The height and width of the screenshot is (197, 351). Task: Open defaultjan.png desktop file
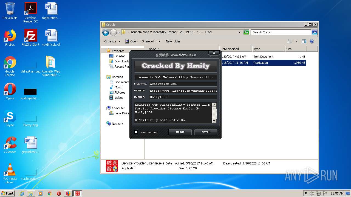(30, 66)
